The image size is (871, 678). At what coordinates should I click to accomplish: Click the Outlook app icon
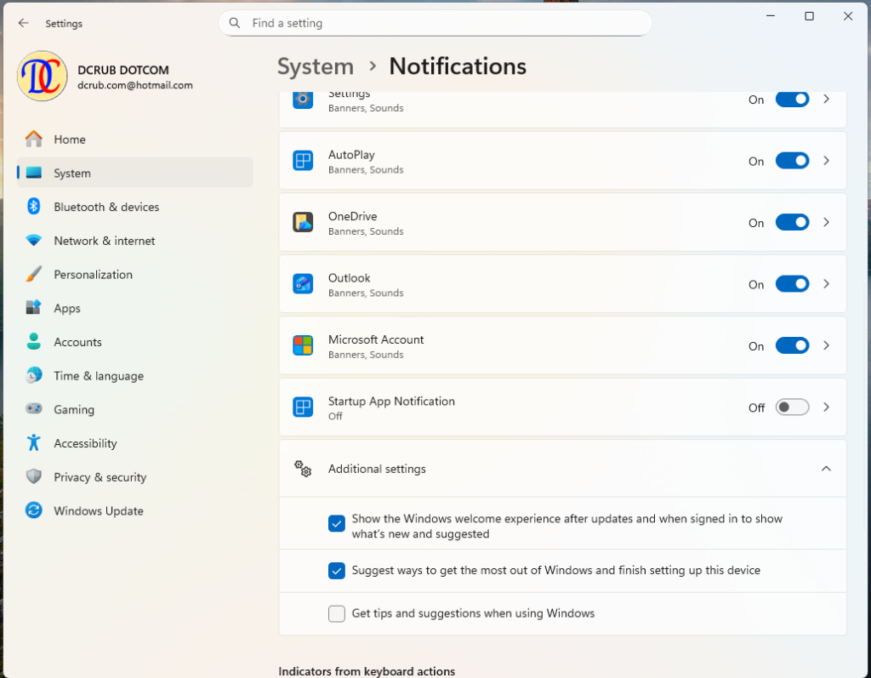(x=303, y=284)
